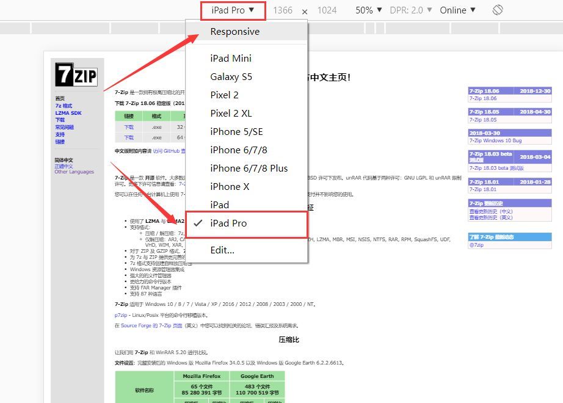
Task: Click 了解 7-Zip 最新动态 header
Action: (x=509, y=237)
